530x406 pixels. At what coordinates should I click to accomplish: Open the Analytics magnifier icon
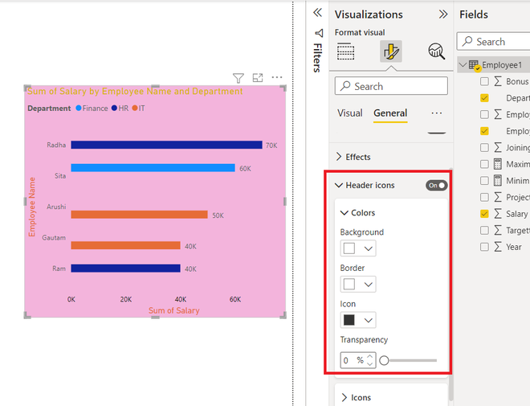point(436,51)
